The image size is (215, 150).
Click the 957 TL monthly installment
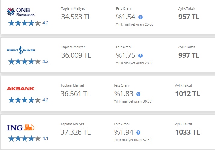[189, 17]
